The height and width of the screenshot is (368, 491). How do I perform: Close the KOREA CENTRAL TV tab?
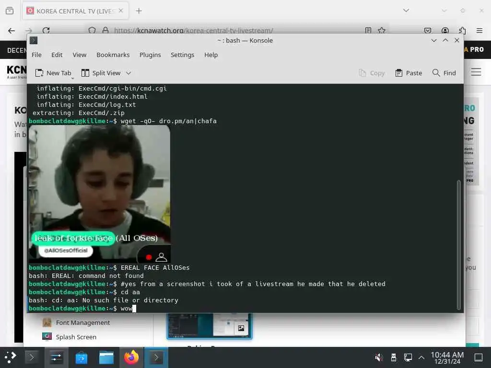(121, 11)
